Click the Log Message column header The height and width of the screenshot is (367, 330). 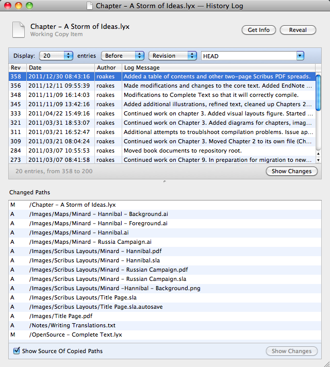click(x=217, y=68)
